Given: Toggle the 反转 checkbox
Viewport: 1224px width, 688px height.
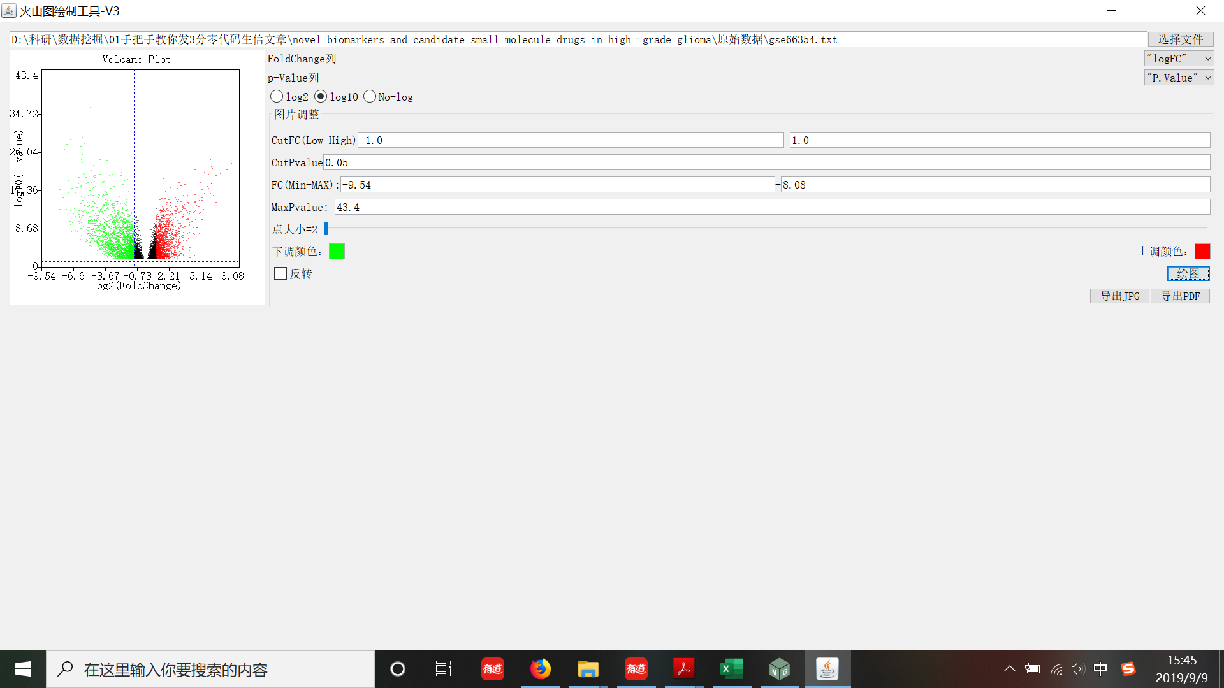Looking at the screenshot, I should click(x=280, y=273).
